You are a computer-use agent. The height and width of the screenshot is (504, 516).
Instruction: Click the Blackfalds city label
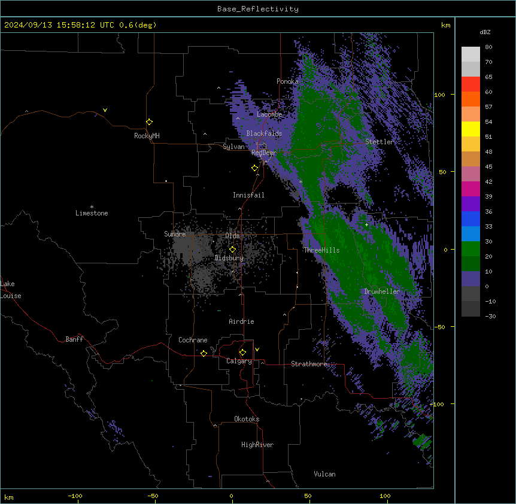coord(264,133)
